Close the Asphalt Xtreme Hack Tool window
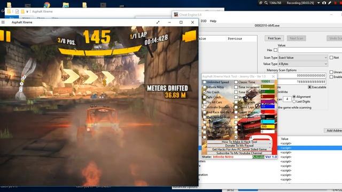The width and height of the screenshot is (342, 192). [273, 76]
